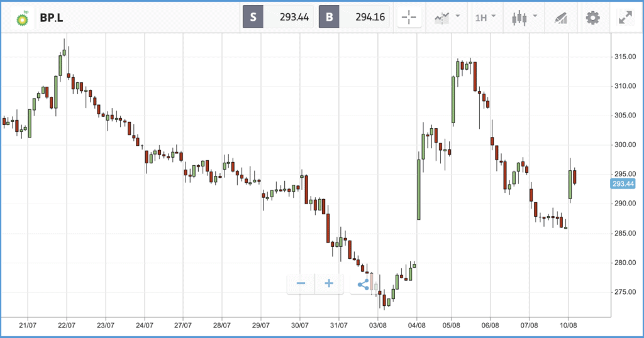Click the 05/08 date axis label

[x=451, y=325]
